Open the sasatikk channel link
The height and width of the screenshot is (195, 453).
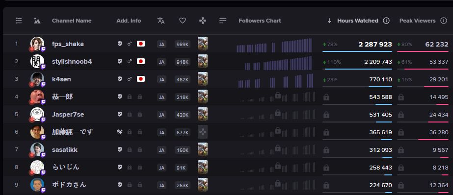[x=65, y=150]
